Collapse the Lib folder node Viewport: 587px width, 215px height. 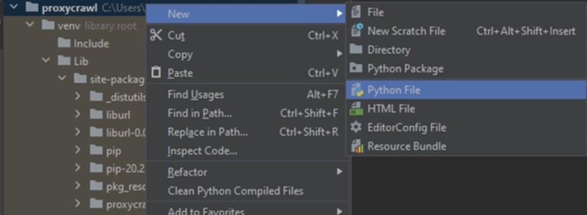46,61
